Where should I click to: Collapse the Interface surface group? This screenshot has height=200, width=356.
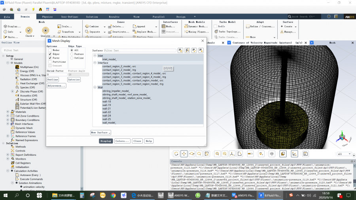click(95, 63)
